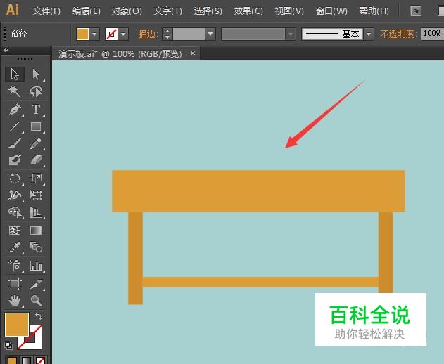Switch to 演示板.ai document tab
Viewport: 444px width, 364px height.
pyautogui.click(x=120, y=53)
